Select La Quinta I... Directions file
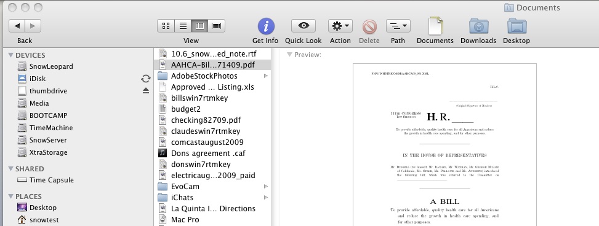This screenshot has width=599, height=226. click(213, 208)
